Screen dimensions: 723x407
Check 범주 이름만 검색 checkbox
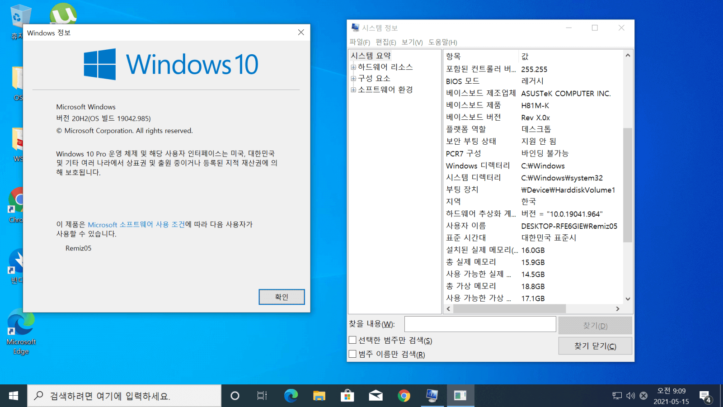pos(352,354)
